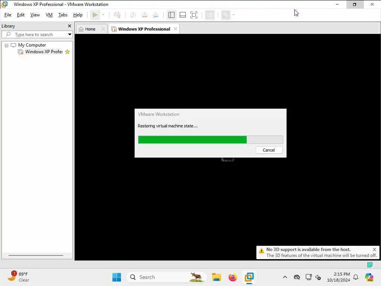Click the Take Snapshot clock icon
Screen dimensions: 381x286
point(133,15)
